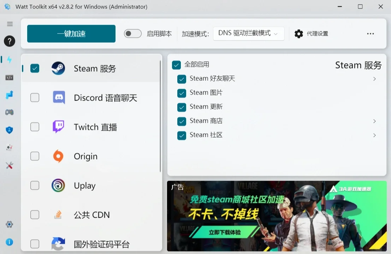Click the blue arrows platform switch sidebar icon
The width and height of the screenshot is (391, 254).
[10, 94]
